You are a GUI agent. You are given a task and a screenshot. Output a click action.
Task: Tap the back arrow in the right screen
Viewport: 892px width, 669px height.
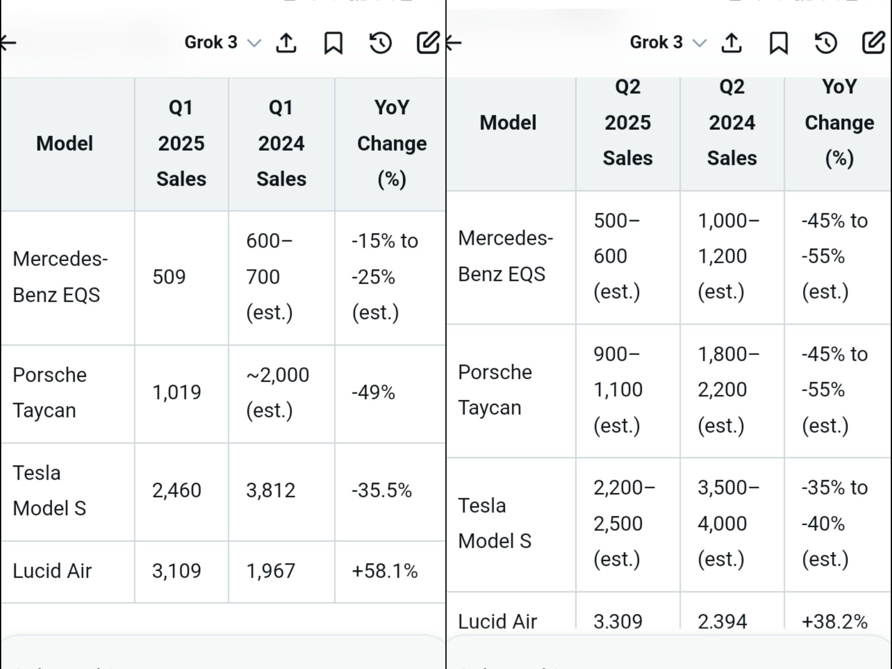[x=454, y=42]
